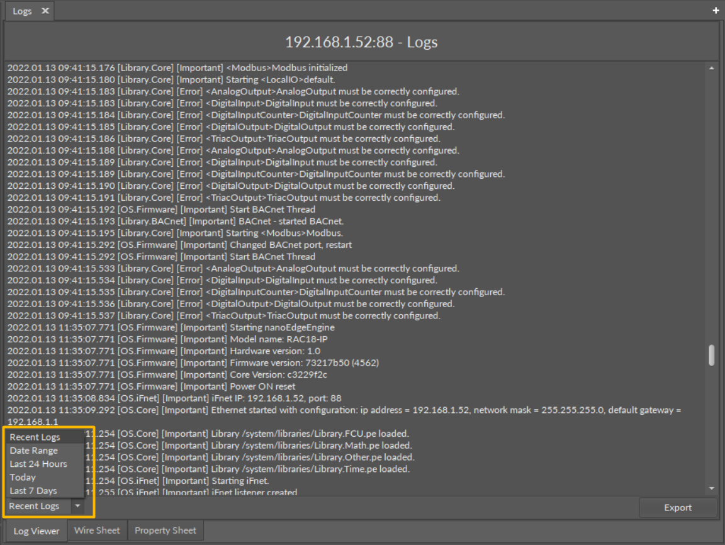Select the Log Viewer tab
725x545 pixels.
[x=36, y=531]
